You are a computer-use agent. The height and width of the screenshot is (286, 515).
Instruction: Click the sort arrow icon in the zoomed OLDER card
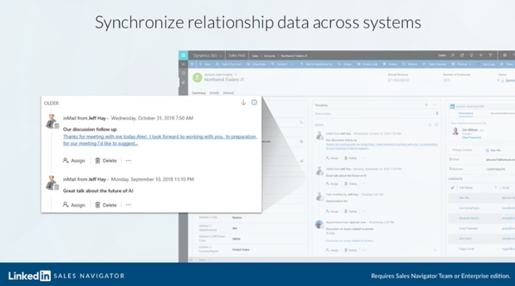[x=243, y=102]
